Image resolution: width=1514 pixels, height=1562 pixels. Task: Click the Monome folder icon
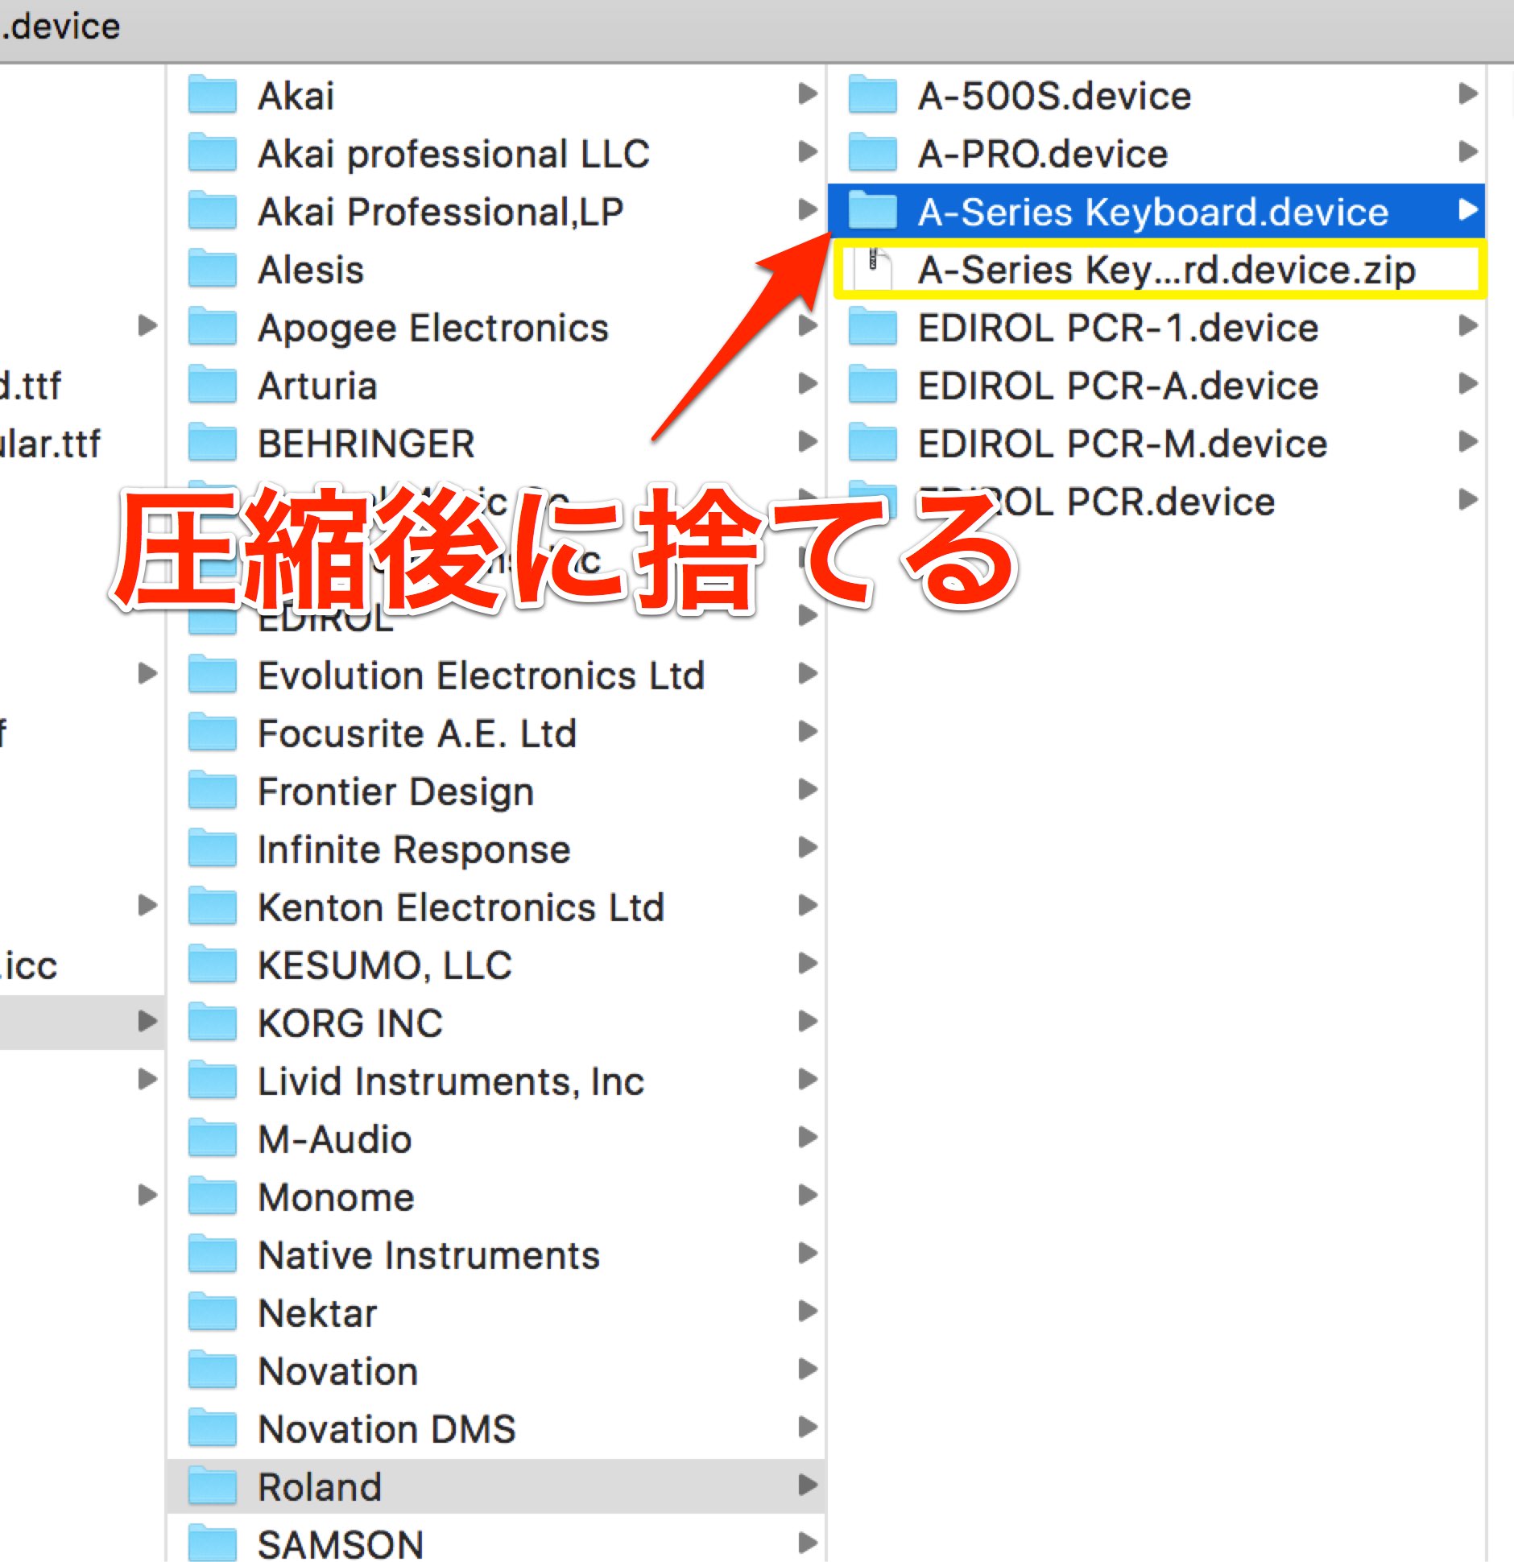[x=213, y=1196]
